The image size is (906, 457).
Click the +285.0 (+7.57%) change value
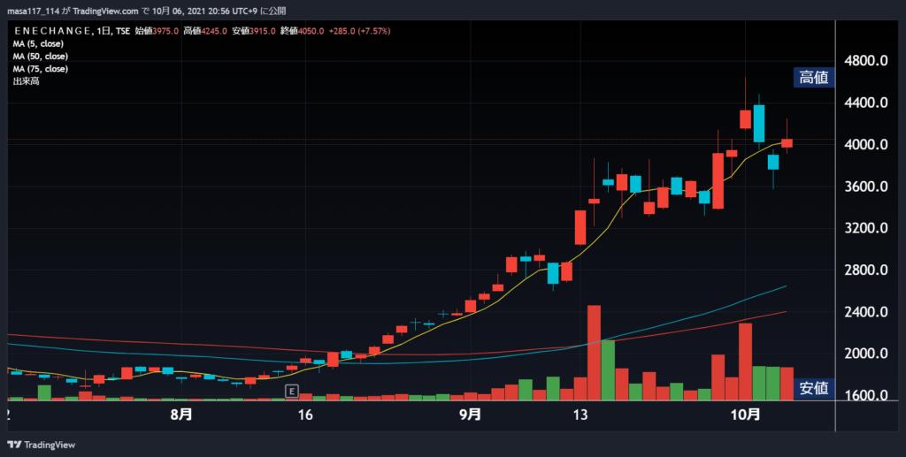pos(359,31)
